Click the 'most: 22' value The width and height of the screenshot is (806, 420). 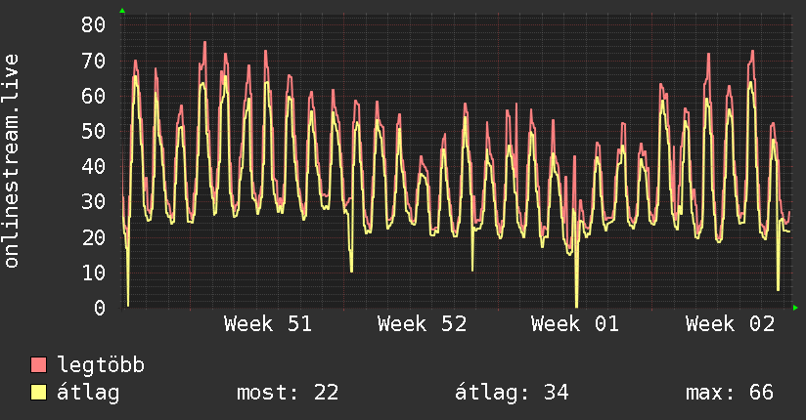288,393
